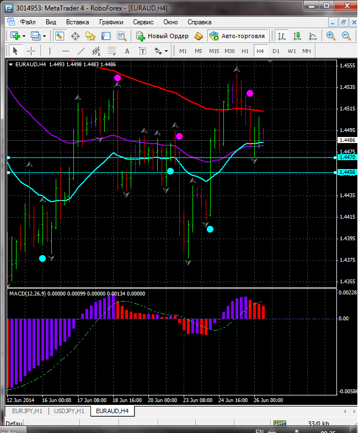Select the text A tool
364x433 pixels.
(x=127, y=51)
